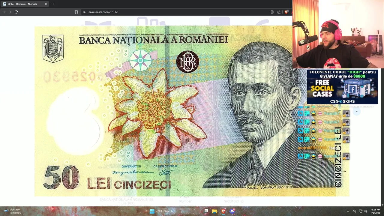Open File Explorer from the taskbar

[214, 211]
